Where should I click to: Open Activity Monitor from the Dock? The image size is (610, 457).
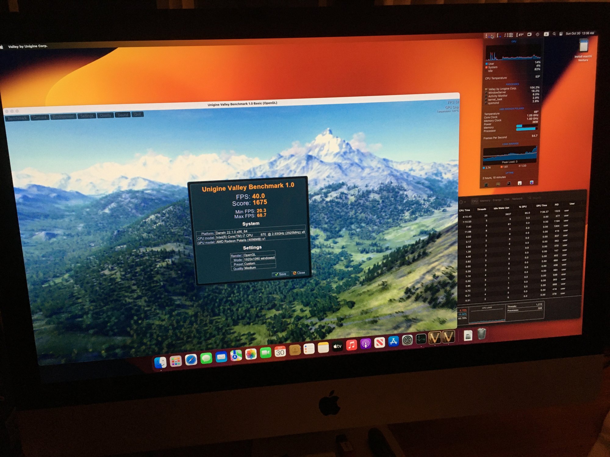coord(421,339)
